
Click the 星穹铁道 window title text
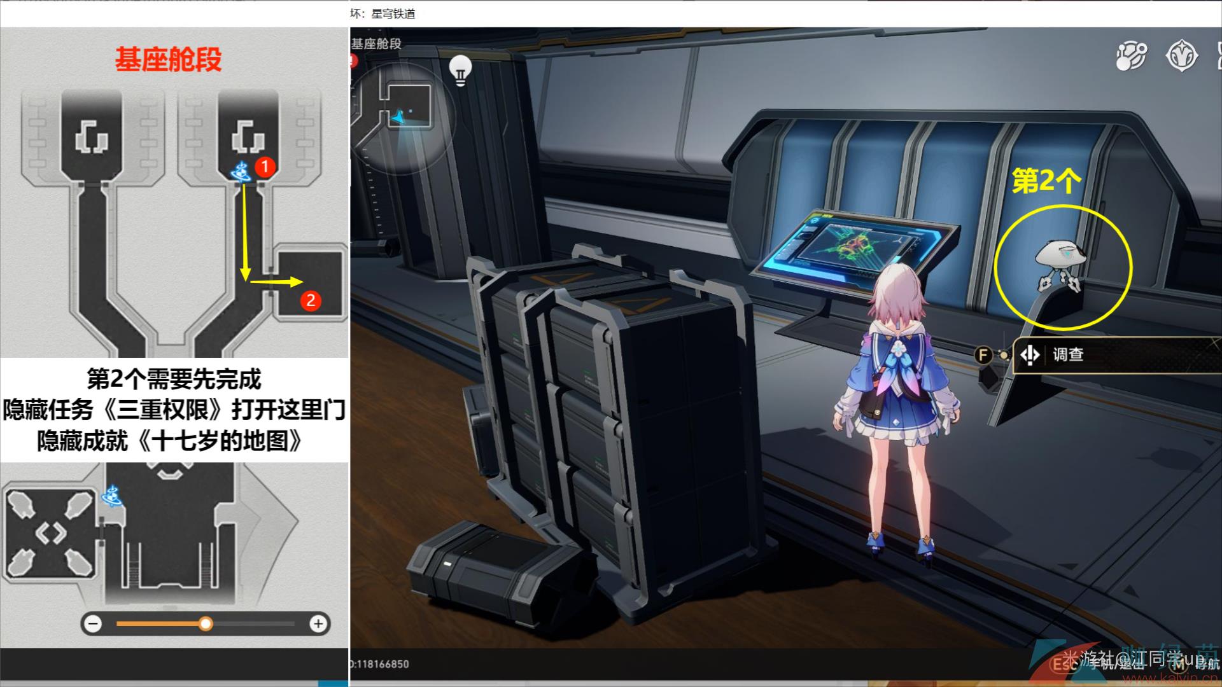pyautogui.click(x=393, y=14)
